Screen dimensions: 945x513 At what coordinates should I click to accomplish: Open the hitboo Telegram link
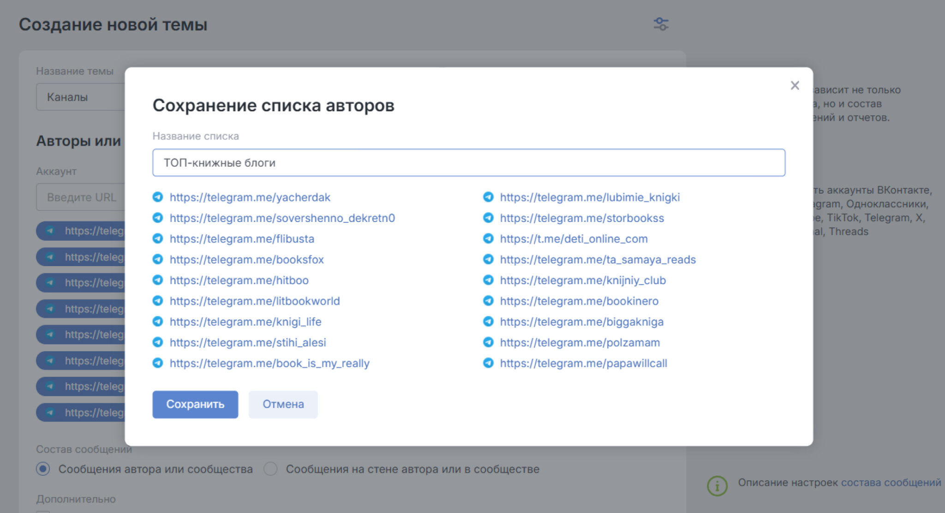pyautogui.click(x=239, y=280)
